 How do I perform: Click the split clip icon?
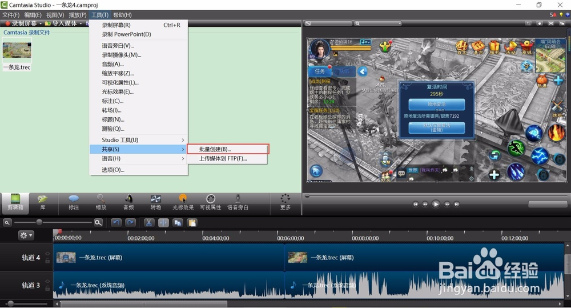[x=163, y=223]
